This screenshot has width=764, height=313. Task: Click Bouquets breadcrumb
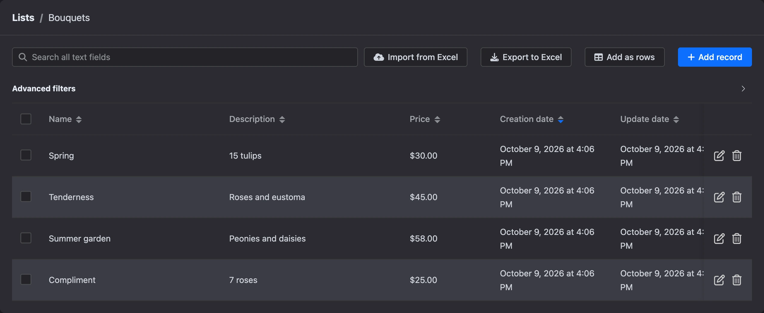click(x=69, y=18)
